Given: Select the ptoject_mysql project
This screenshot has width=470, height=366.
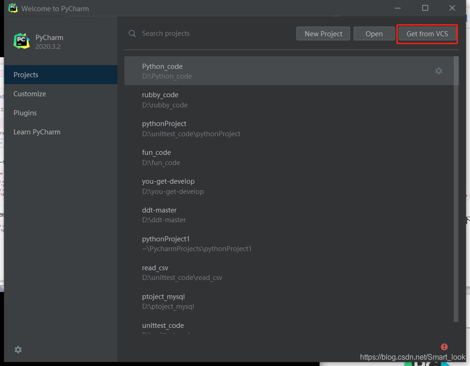Looking at the screenshot, I should pos(289,301).
